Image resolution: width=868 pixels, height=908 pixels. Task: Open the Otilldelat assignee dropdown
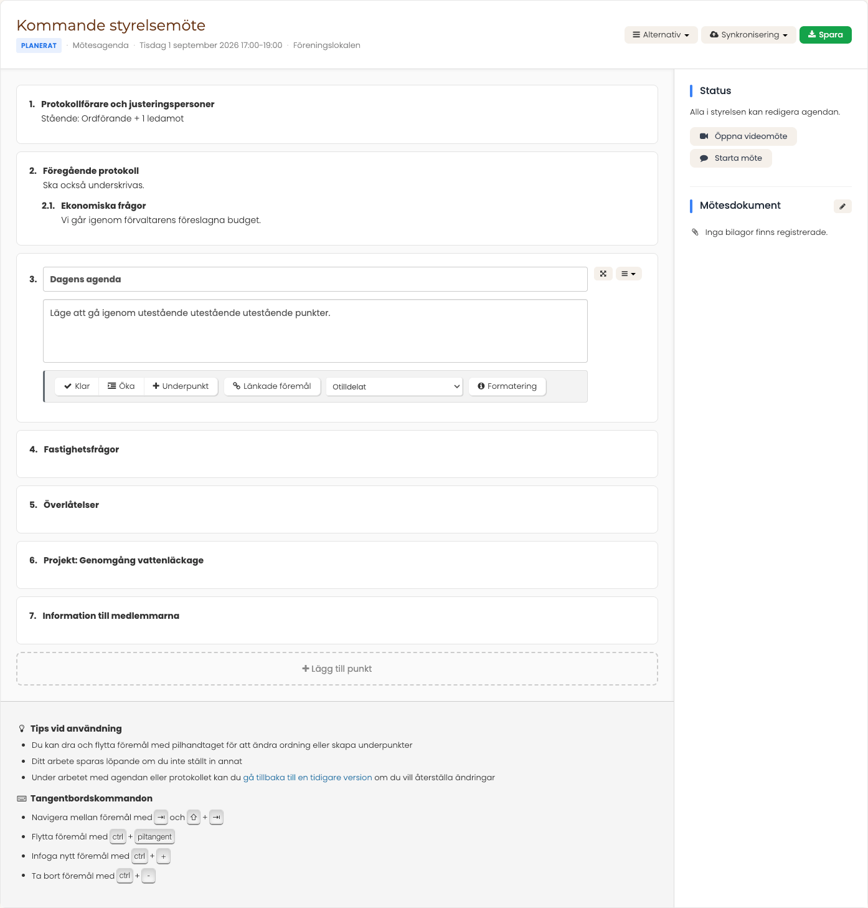394,386
